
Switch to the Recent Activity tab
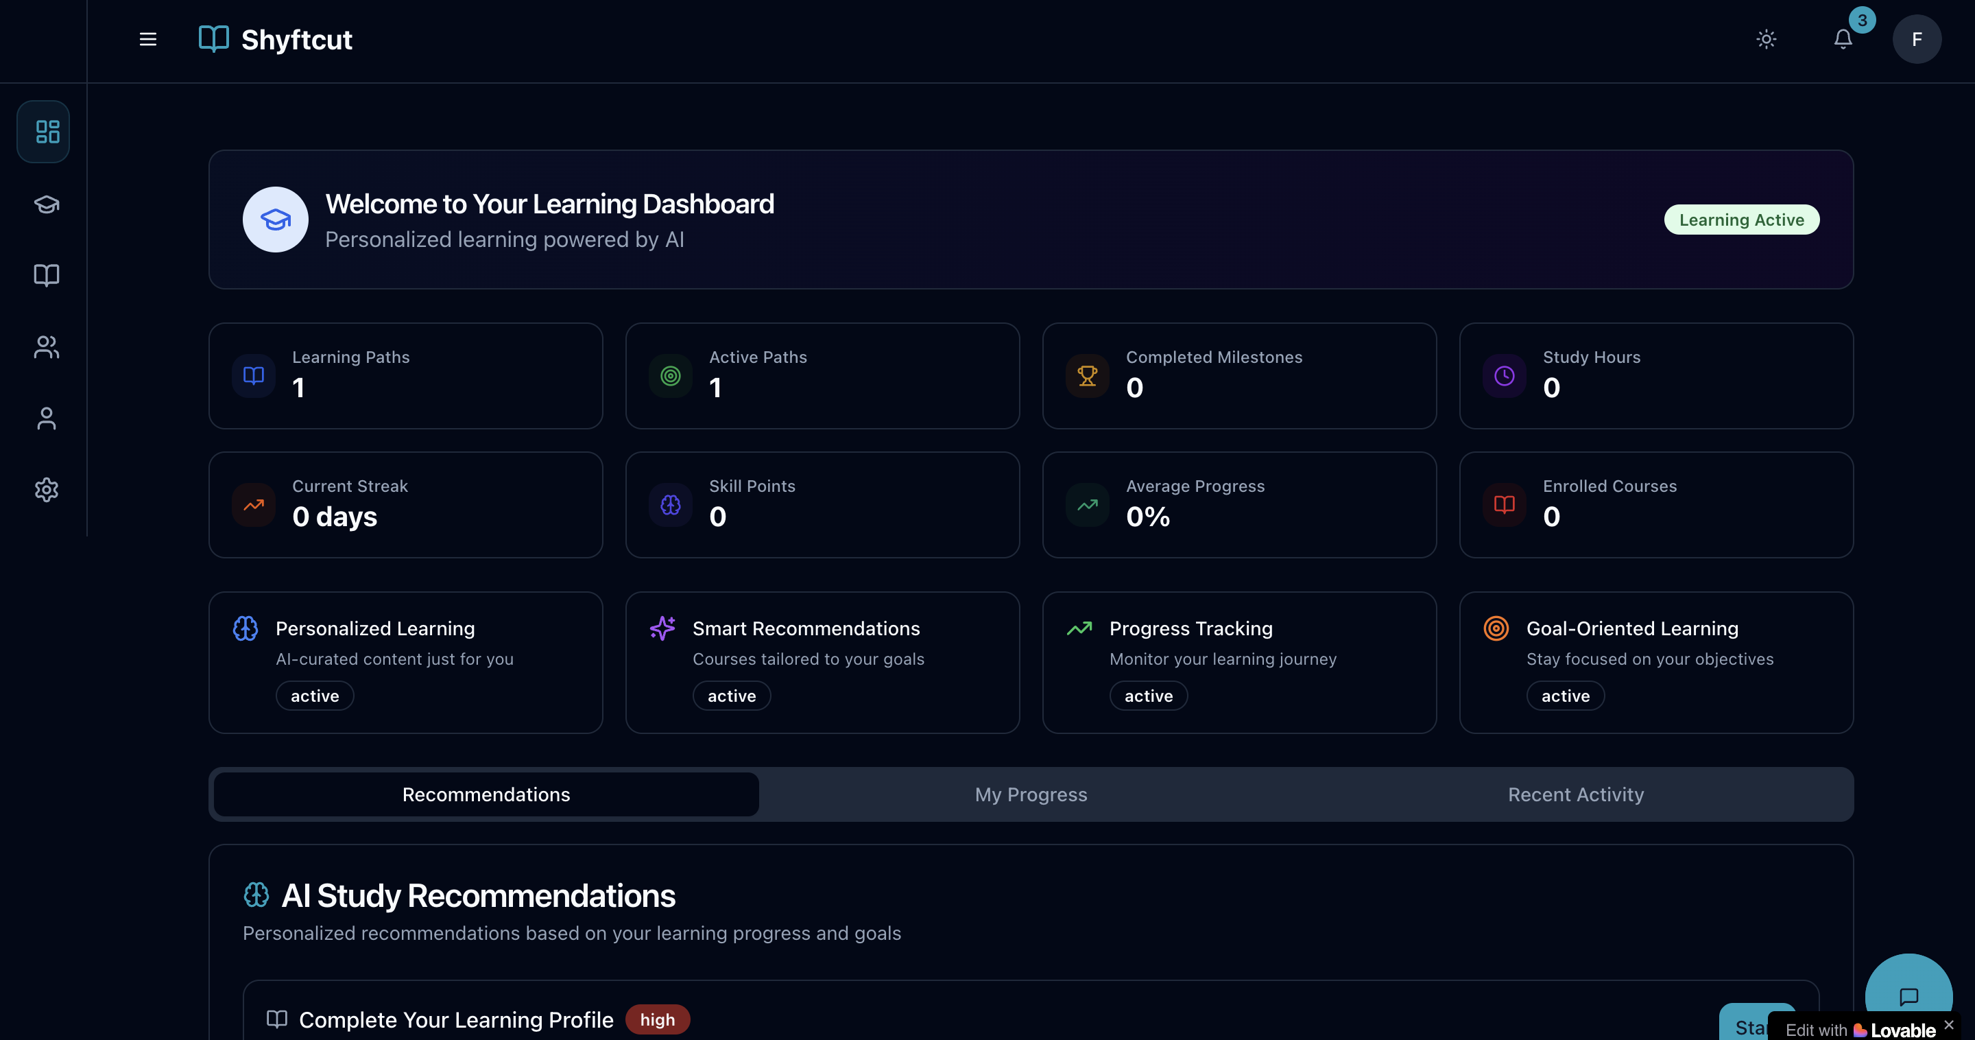click(x=1575, y=794)
